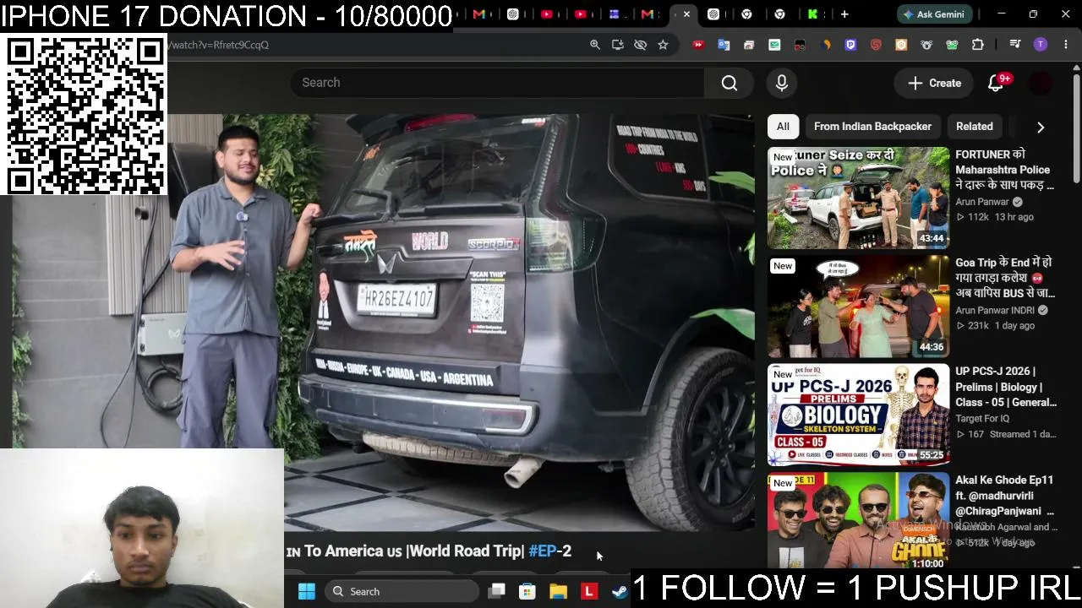The width and height of the screenshot is (1082, 608).
Task: Toggle the crossed-out eye tracking protection icon
Action: click(x=641, y=45)
